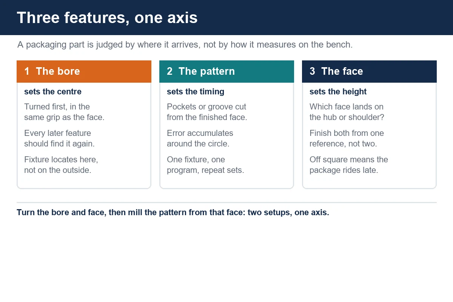The width and height of the screenshot is (453, 302).
Task: Click 'Pockets or groove cut' paragraph
Action: coord(207,112)
